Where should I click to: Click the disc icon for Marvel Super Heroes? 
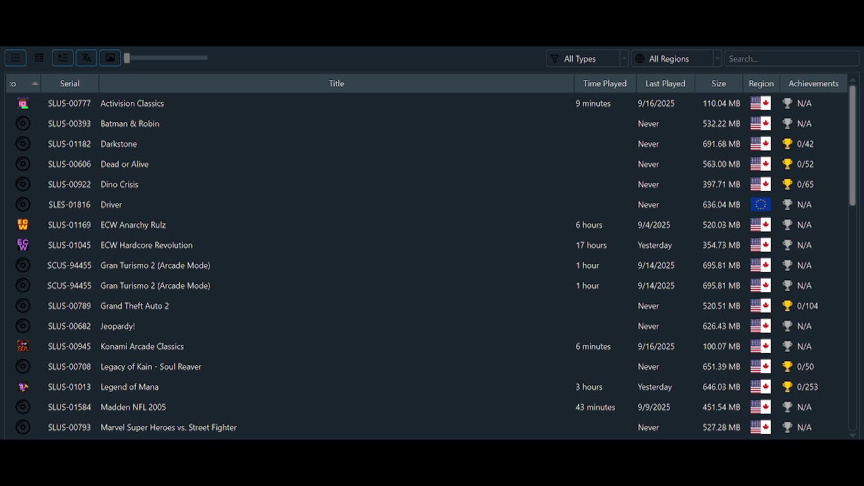click(x=23, y=427)
